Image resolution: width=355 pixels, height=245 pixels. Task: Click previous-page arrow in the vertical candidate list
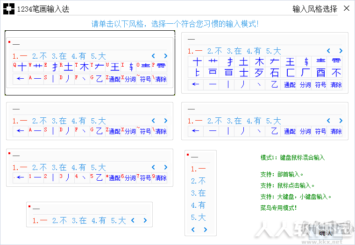tap(193, 230)
